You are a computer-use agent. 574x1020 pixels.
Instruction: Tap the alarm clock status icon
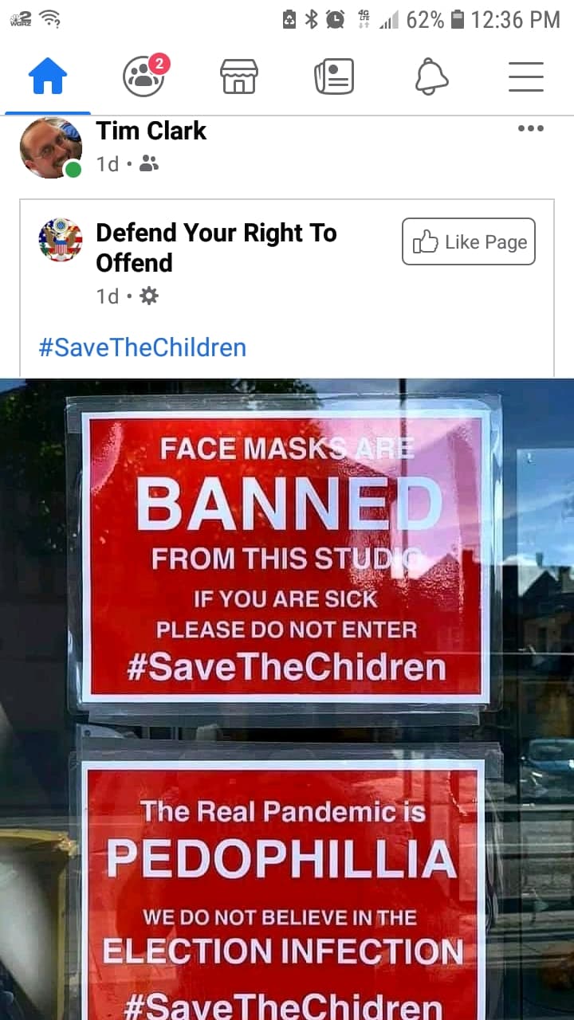[336, 19]
